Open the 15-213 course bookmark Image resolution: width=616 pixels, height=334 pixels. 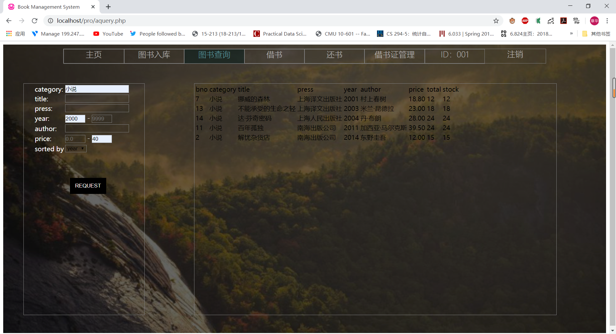coord(219,34)
